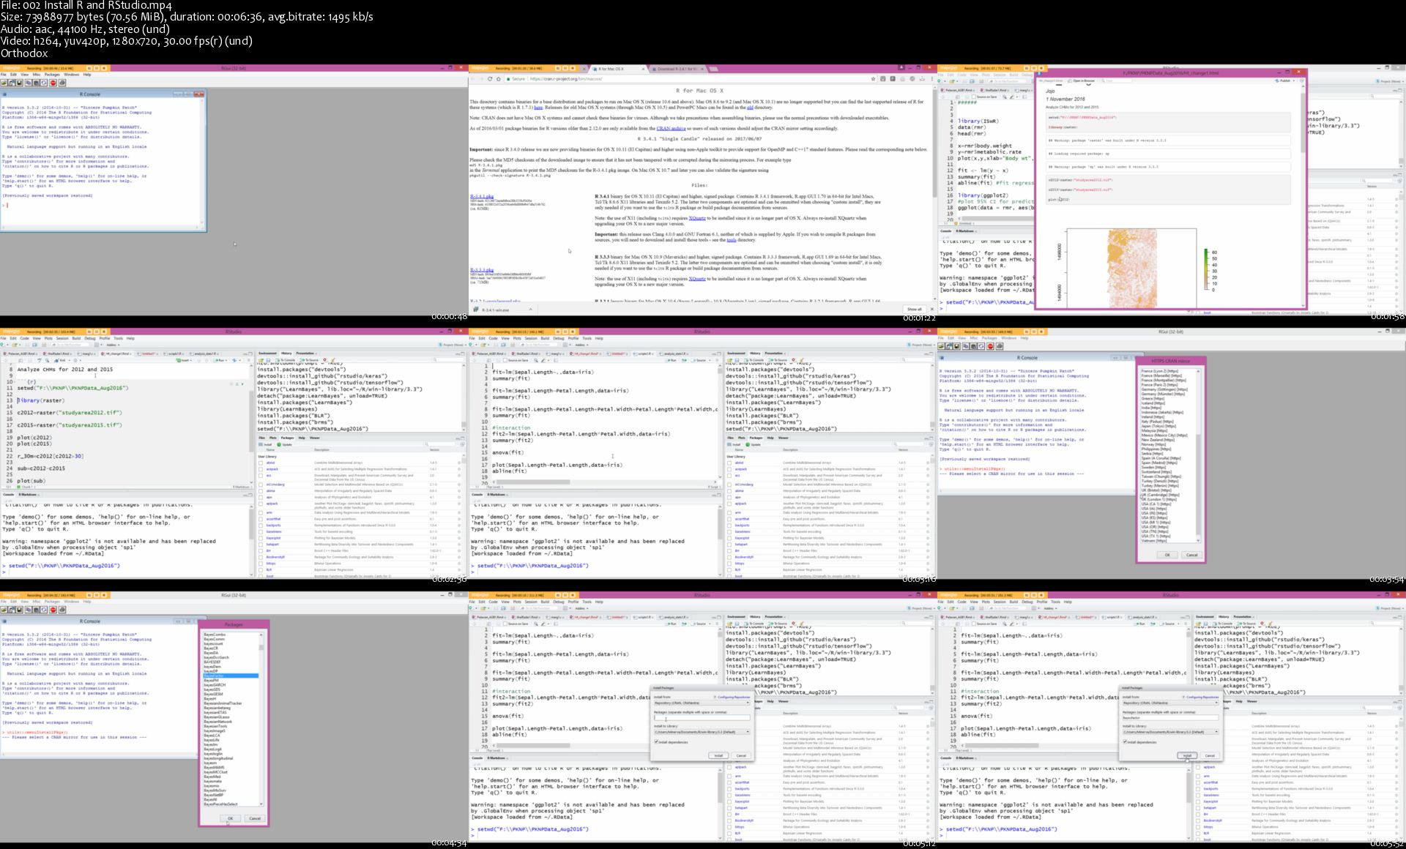1406x849 pixels.
Task: Click the open script icon in the 00:00:48 RGui frame
Action: pos(4,83)
